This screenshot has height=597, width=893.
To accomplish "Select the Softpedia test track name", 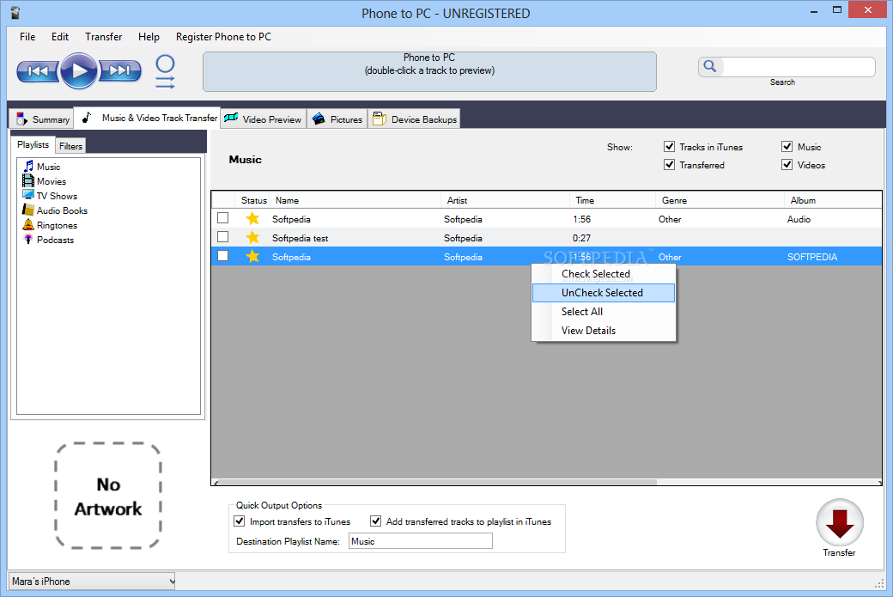I will [301, 238].
